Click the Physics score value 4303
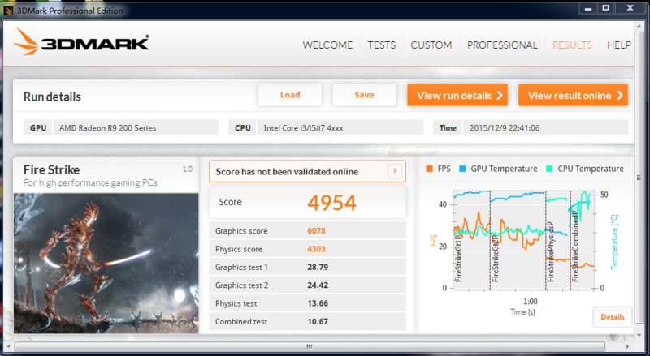The height and width of the screenshot is (356, 650). [316, 249]
